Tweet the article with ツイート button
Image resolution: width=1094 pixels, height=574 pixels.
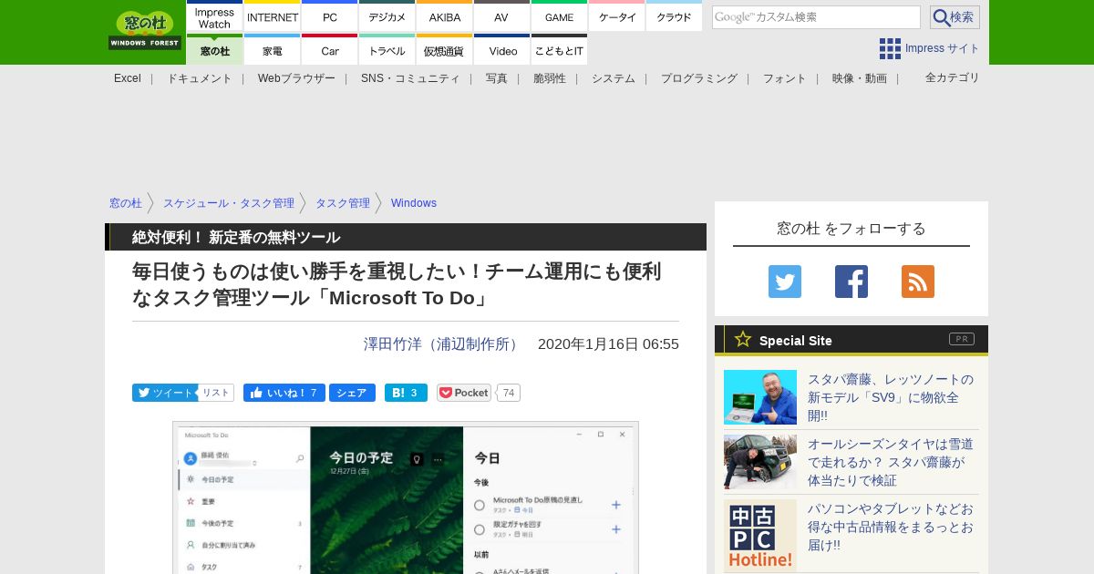click(164, 393)
